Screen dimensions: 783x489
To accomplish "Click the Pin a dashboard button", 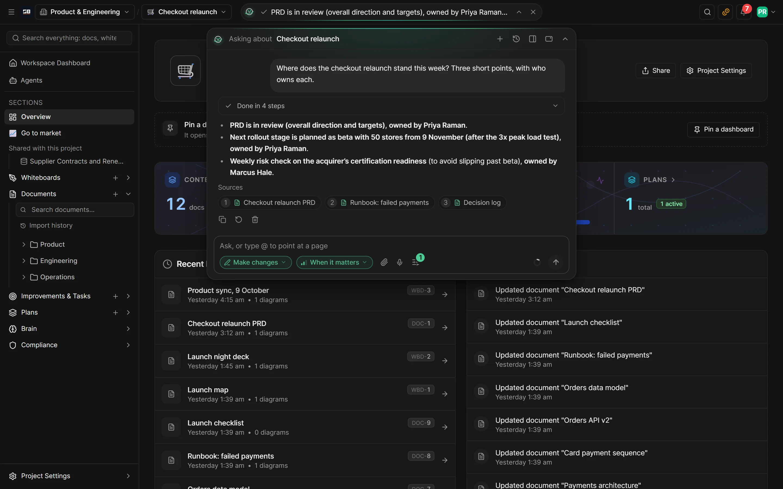I will (723, 129).
